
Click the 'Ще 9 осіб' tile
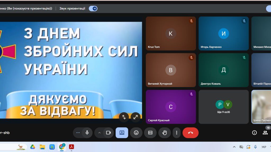click(x=223, y=107)
